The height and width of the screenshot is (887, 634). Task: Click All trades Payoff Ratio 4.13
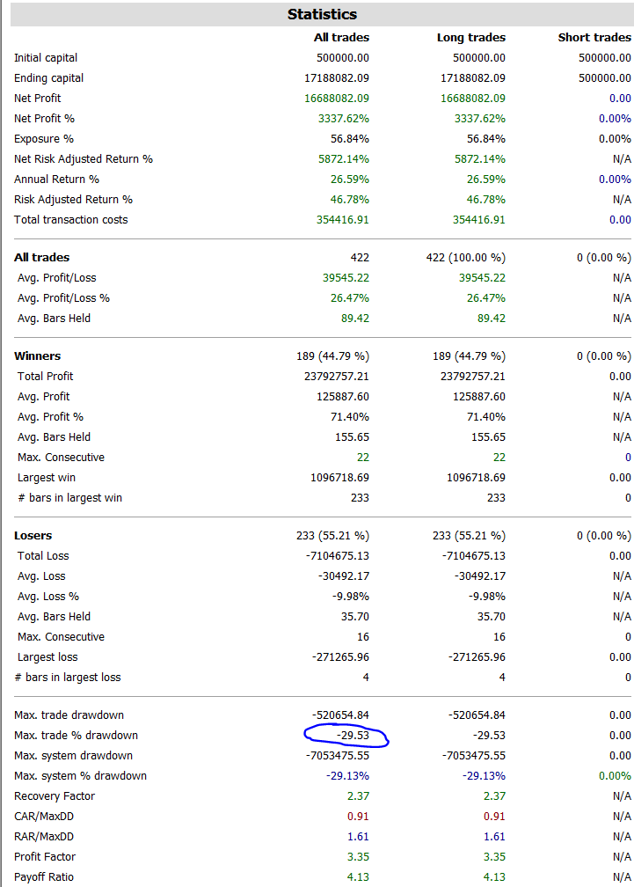pos(358,876)
